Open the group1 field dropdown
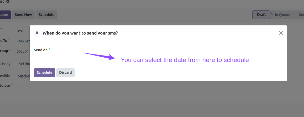This screenshot has height=117, width=304. pyautogui.click(x=23, y=51)
